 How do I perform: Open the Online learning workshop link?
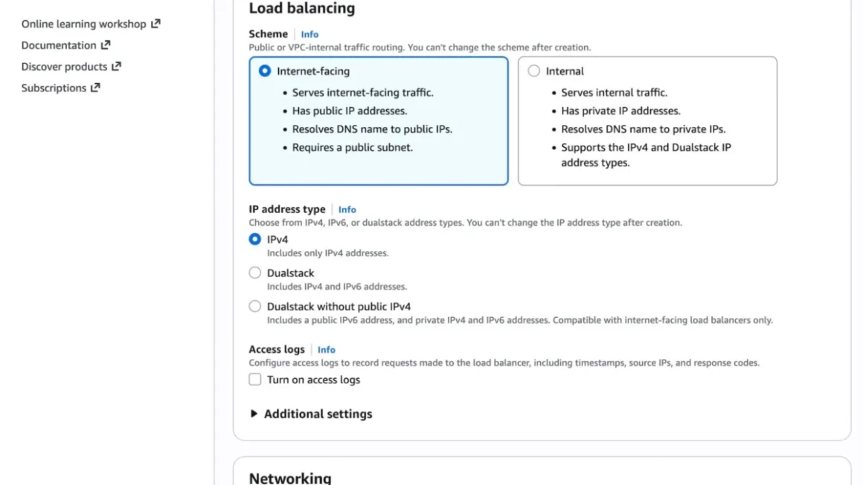click(x=83, y=25)
